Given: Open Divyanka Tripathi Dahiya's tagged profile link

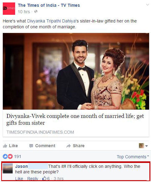Looking at the screenshot, I should [51, 21].
